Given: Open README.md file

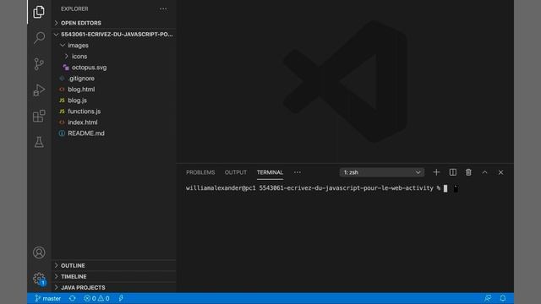Looking at the screenshot, I should tap(114, 133).
